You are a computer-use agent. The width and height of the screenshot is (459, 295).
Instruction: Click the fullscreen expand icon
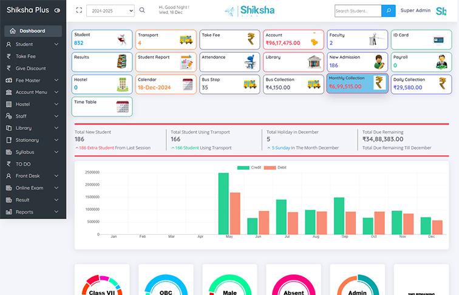(79, 10)
